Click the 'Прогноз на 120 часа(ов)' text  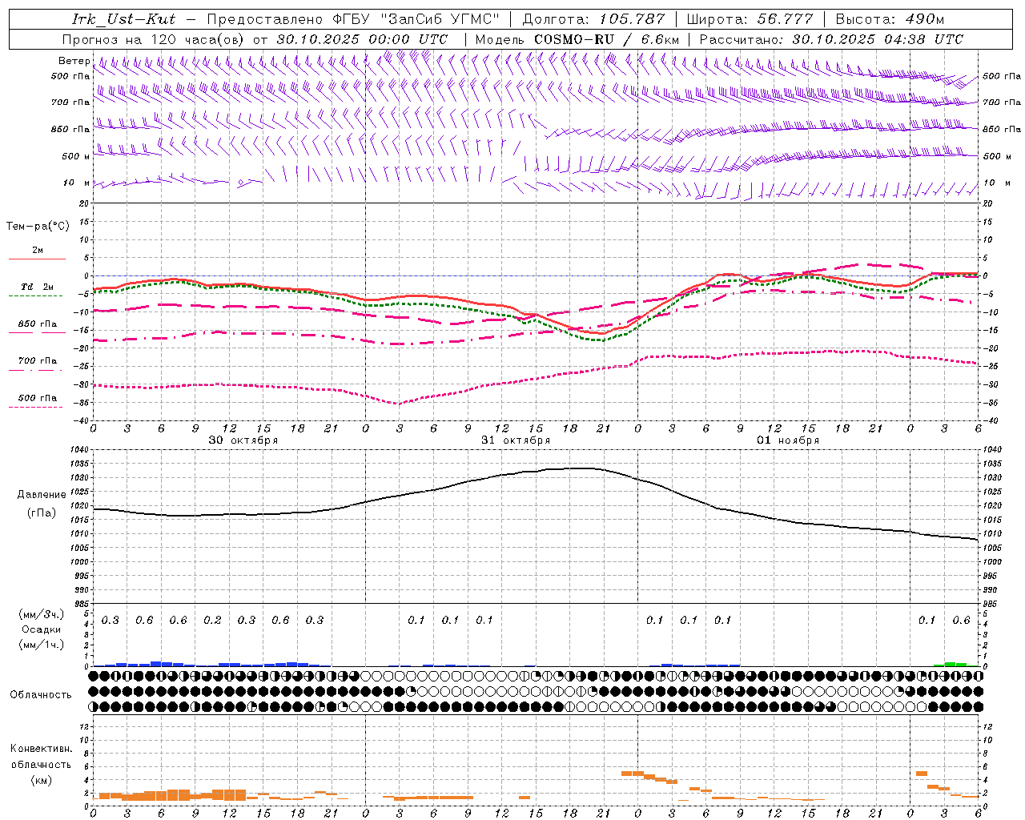point(153,39)
